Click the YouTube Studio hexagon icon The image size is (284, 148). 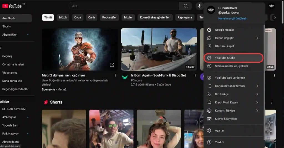[209, 58]
